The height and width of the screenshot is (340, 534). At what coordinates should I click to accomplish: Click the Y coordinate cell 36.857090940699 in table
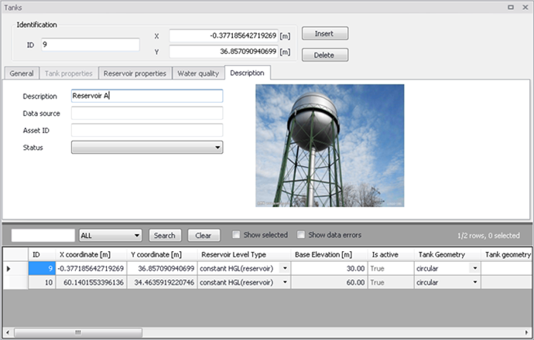pyautogui.click(x=162, y=269)
